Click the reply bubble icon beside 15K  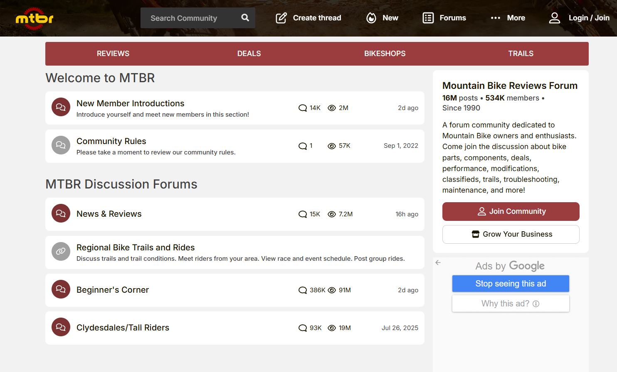tap(303, 214)
